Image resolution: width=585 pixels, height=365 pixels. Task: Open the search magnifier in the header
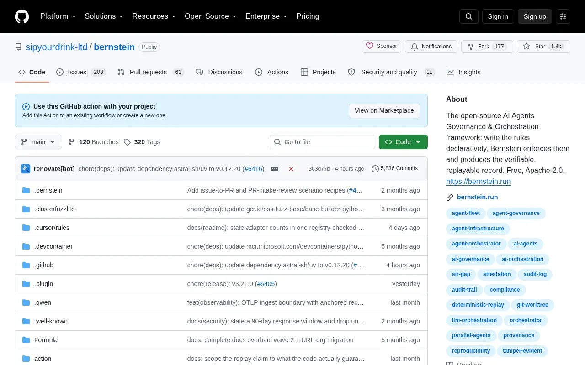(x=469, y=16)
